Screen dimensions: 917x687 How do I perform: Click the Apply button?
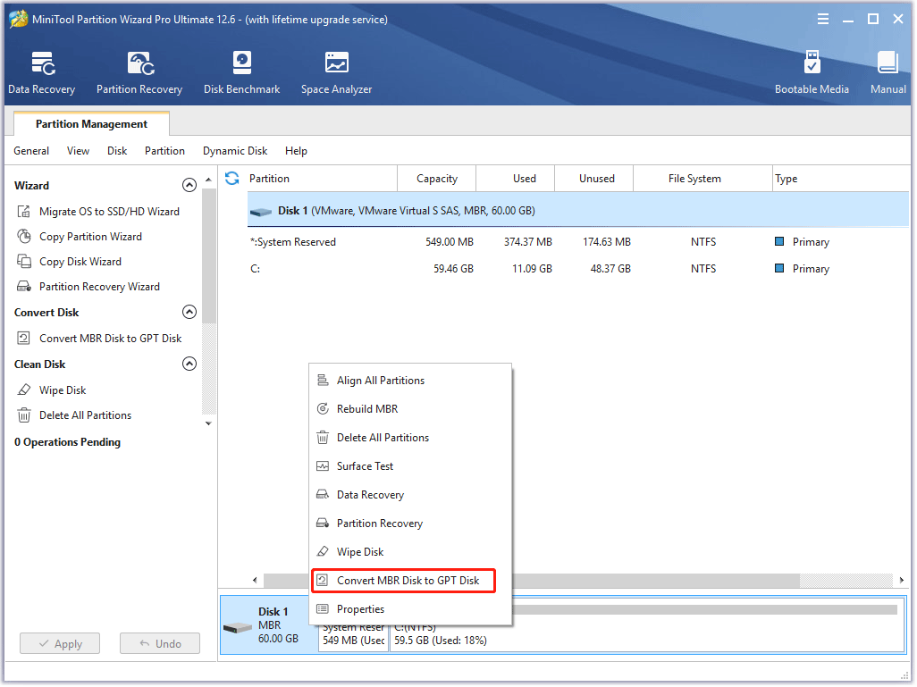point(60,644)
